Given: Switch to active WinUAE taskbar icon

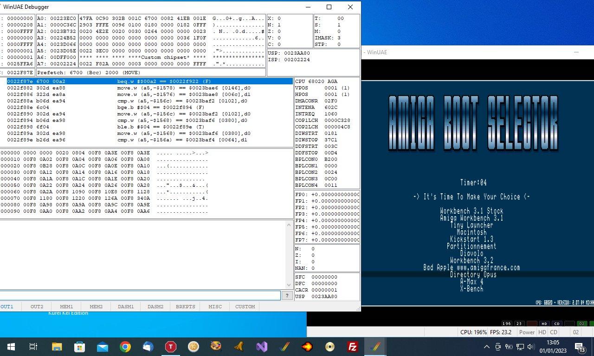Looking at the screenshot, I should [x=375, y=347].
